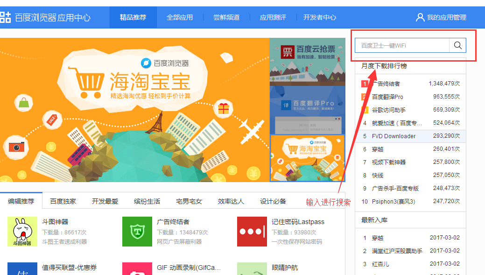Show the 百度云抢票 banner thumbnail
This screenshot has height=275, width=485.
[x=308, y=62]
